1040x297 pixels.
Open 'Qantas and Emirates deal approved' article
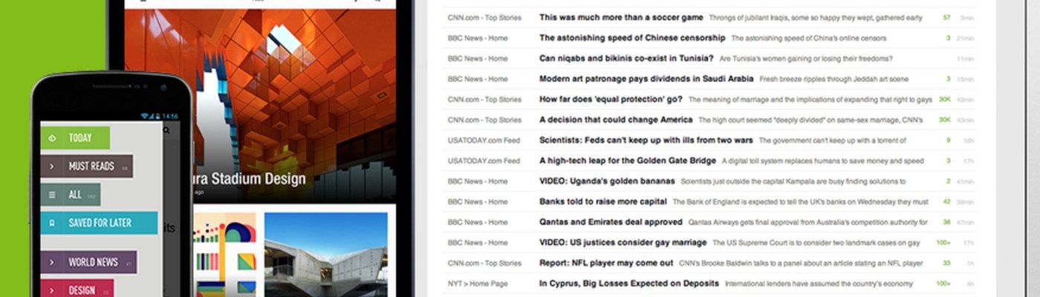(611, 222)
